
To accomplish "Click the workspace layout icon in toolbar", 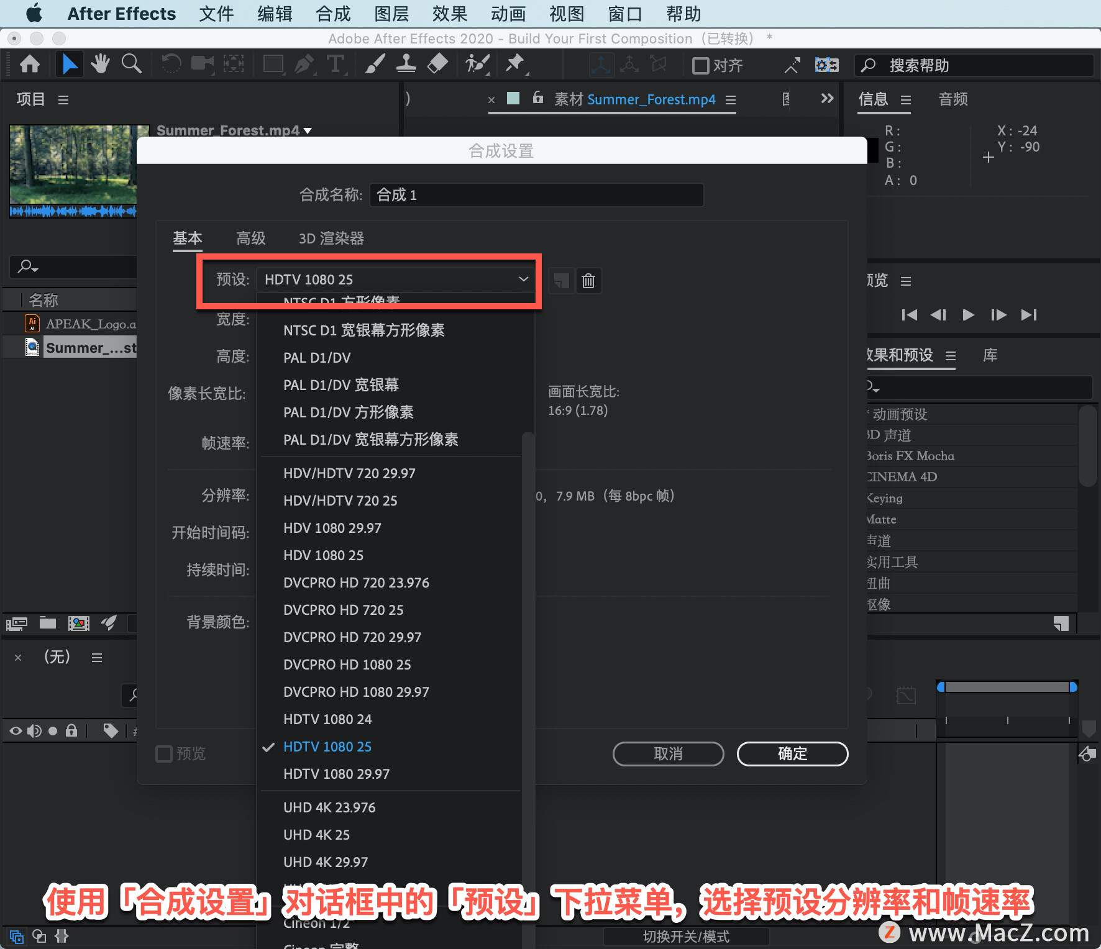I will click(826, 65).
